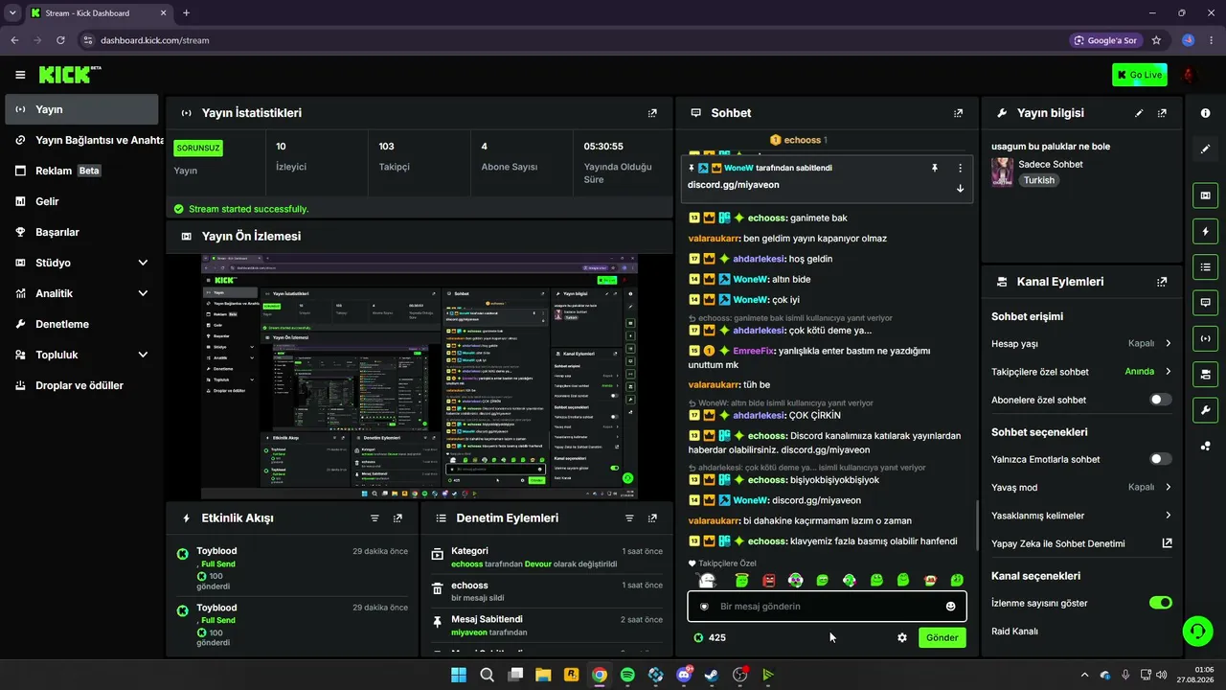Click the lightning bolt icon in right sidebar
1226x690 pixels.
pyautogui.click(x=1205, y=232)
